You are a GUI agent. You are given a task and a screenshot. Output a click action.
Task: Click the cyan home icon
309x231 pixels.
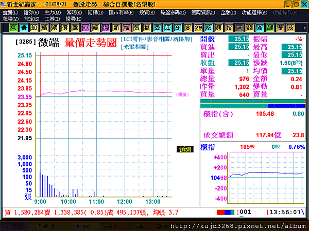pos(24,28)
